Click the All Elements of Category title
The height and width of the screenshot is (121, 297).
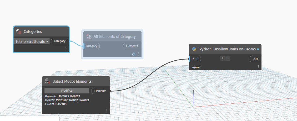[115, 36]
